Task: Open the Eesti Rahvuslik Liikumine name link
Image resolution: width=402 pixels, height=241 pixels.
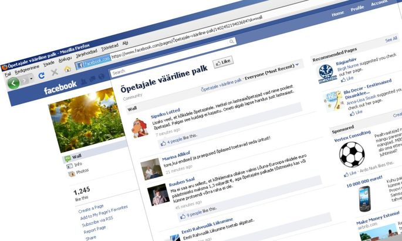Action: pyautogui.click(x=207, y=225)
